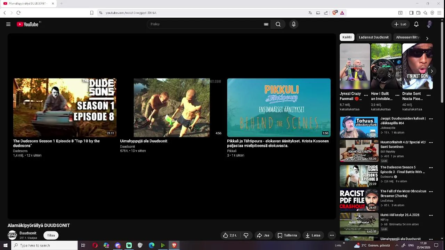Select the Kaikki filter chip
Viewport: 445px width, 250px height.
pos(347,37)
